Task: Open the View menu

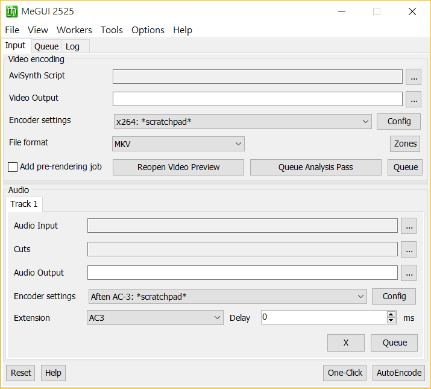Action: pos(38,30)
